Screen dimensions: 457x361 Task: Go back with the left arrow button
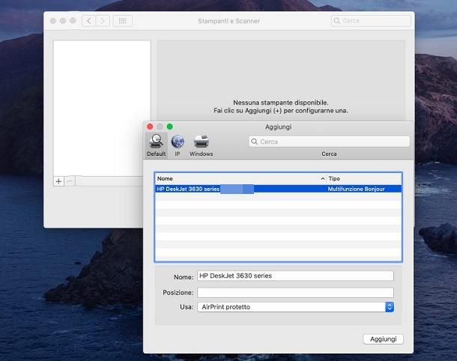(x=89, y=21)
